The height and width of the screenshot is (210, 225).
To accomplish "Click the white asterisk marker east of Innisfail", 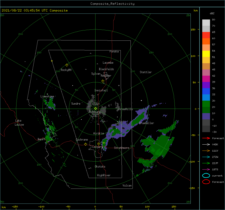I will [x=119, y=86].
